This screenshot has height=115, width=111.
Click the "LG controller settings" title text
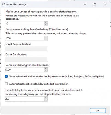15,4
